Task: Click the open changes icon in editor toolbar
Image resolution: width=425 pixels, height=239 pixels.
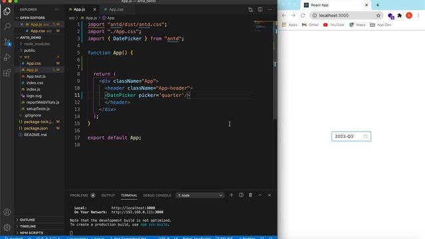Action: [250, 9]
